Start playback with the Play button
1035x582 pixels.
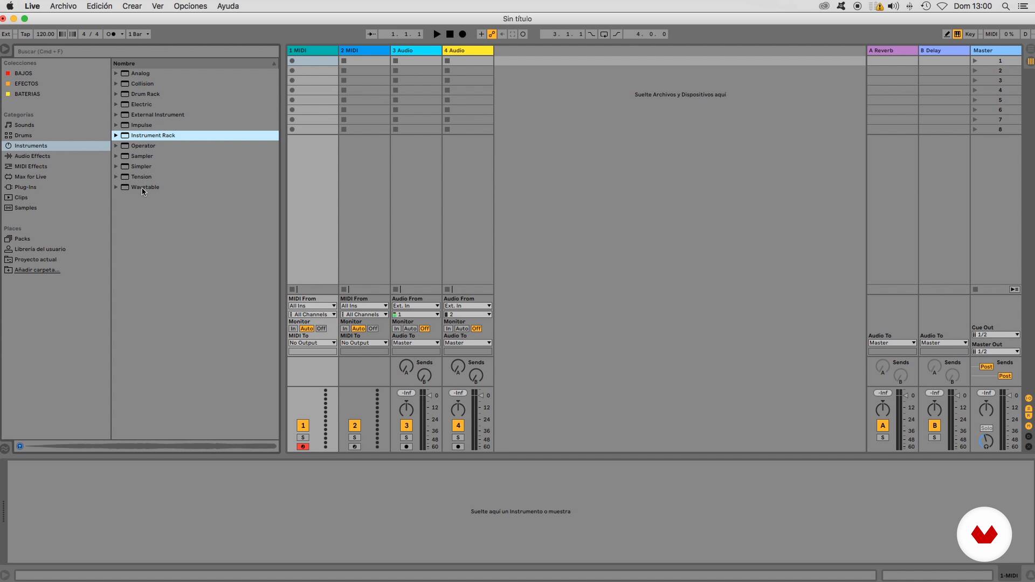(437, 34)
